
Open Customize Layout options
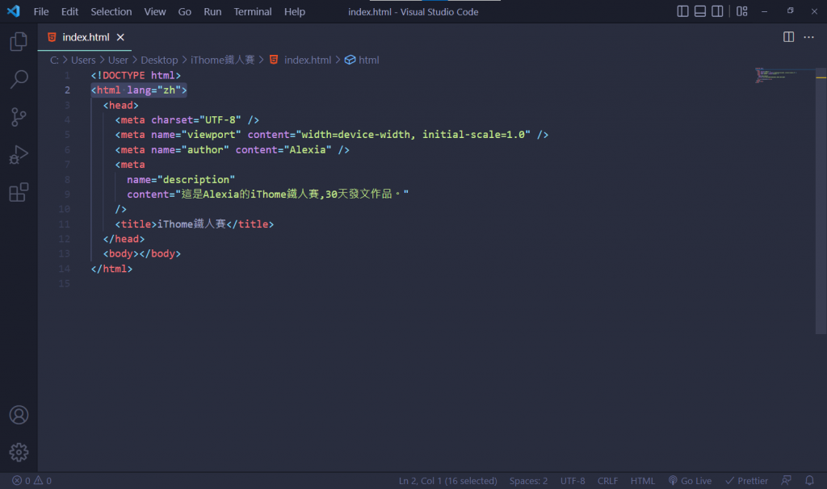(742, 11)
